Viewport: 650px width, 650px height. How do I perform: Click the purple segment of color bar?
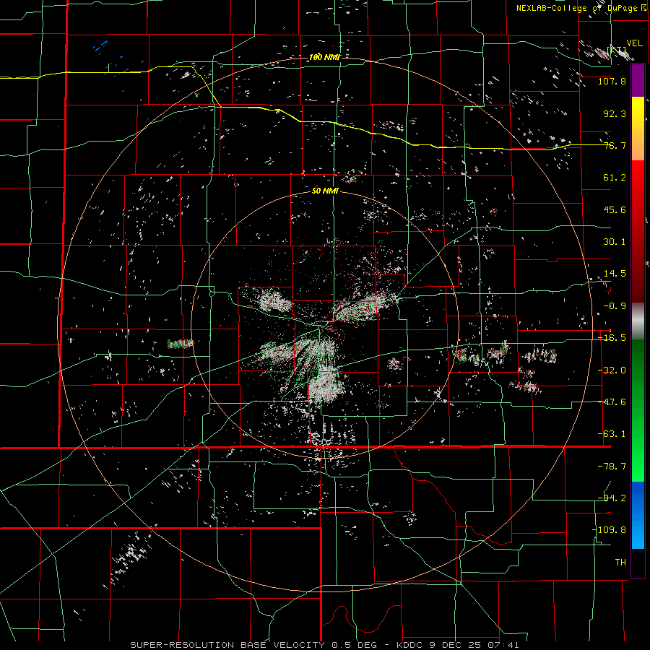pyautogui.click(x=638, y=80)
